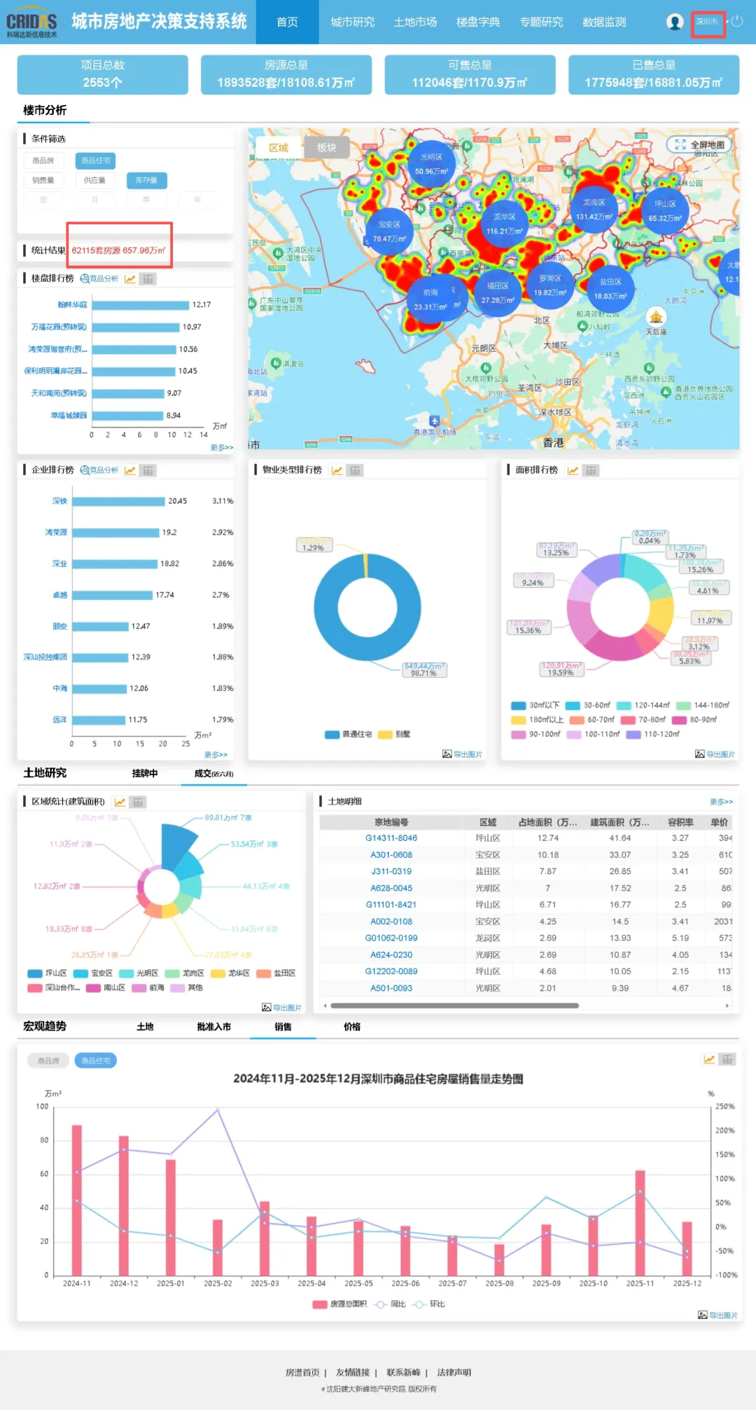Screen dimensions: 756x1410
Task: Click the power logout icon
Action: (x=737, y=22)
